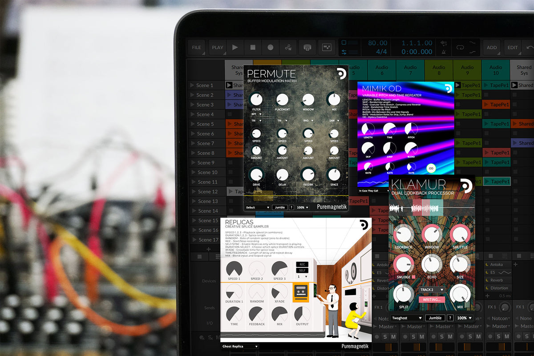
Task: Click the WRITING... button on Klamur
Action: click(x=432, y=299)
